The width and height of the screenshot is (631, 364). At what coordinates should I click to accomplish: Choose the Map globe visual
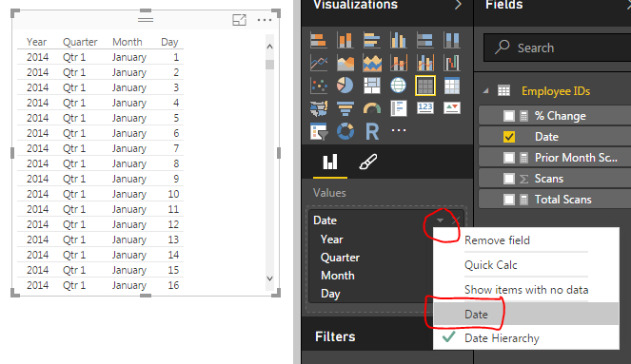[399, 86]
